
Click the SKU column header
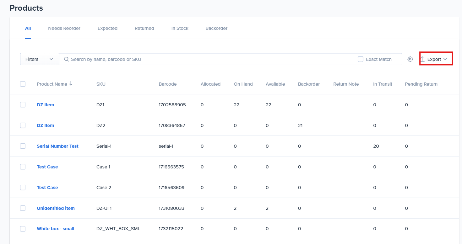pos(101,84)
